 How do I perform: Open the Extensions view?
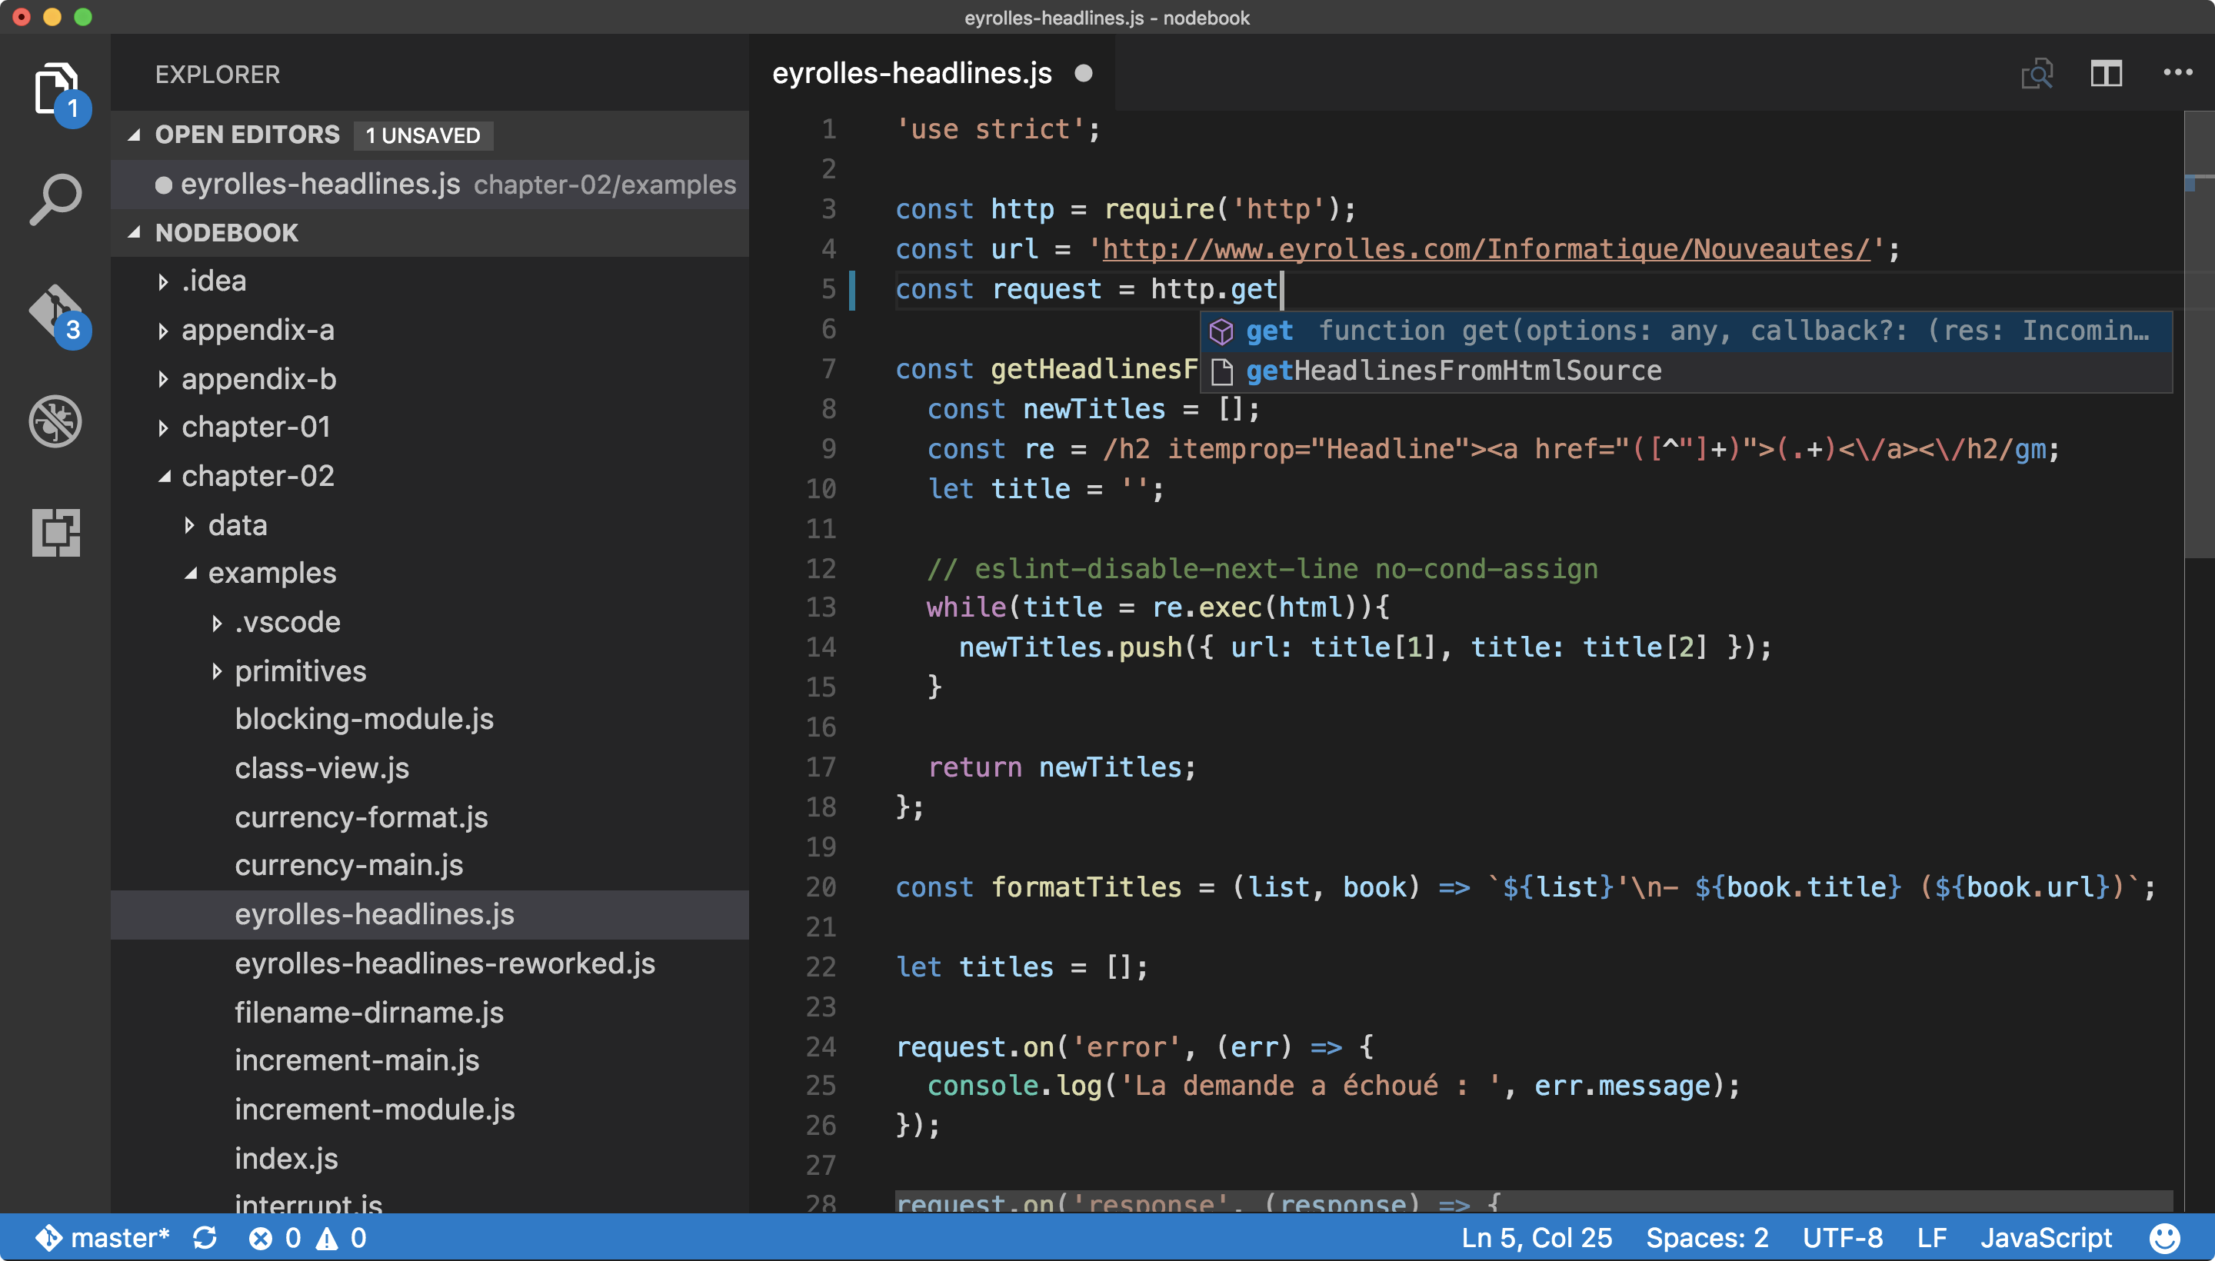[55, 533]
